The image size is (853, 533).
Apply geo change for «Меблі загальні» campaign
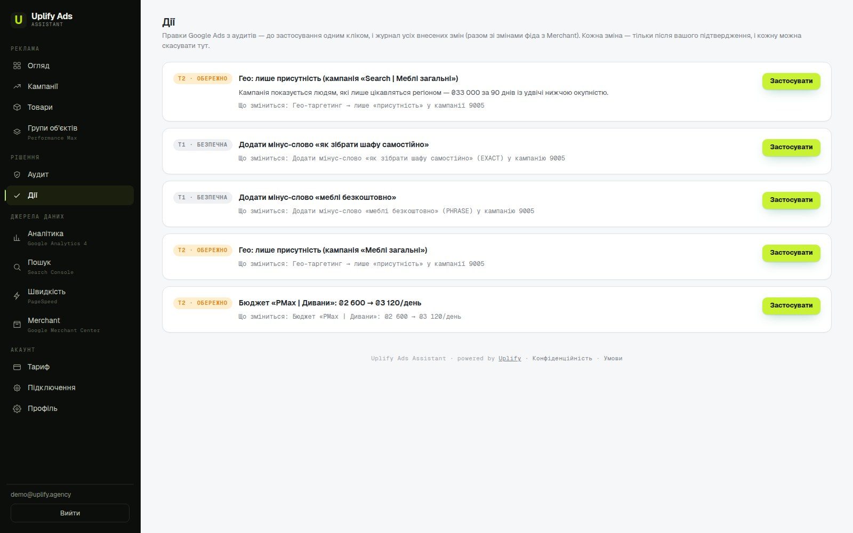click(x=791, y=253)
